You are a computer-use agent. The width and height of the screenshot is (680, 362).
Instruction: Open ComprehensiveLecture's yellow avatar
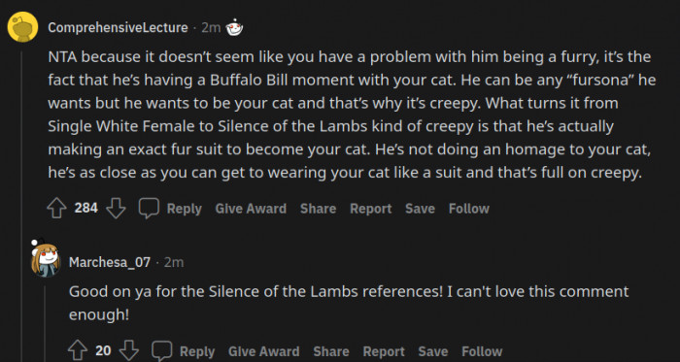[22, 27]
